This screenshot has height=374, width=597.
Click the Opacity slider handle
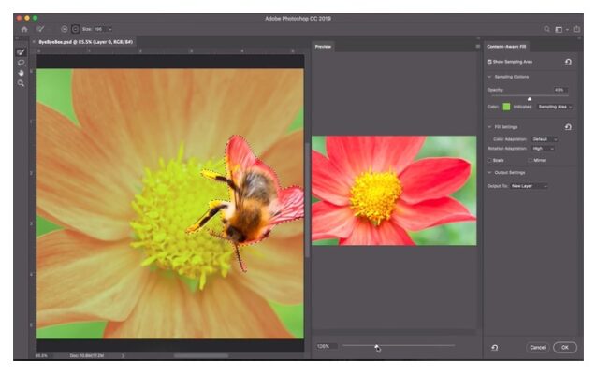pos(530,98)
